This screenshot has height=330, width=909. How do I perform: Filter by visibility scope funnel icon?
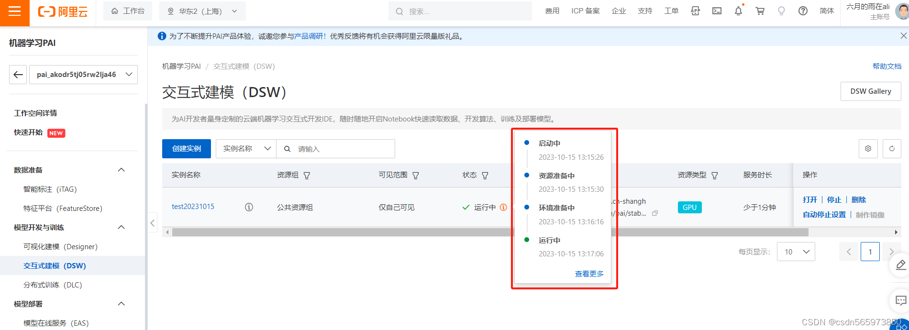point(415,176)
